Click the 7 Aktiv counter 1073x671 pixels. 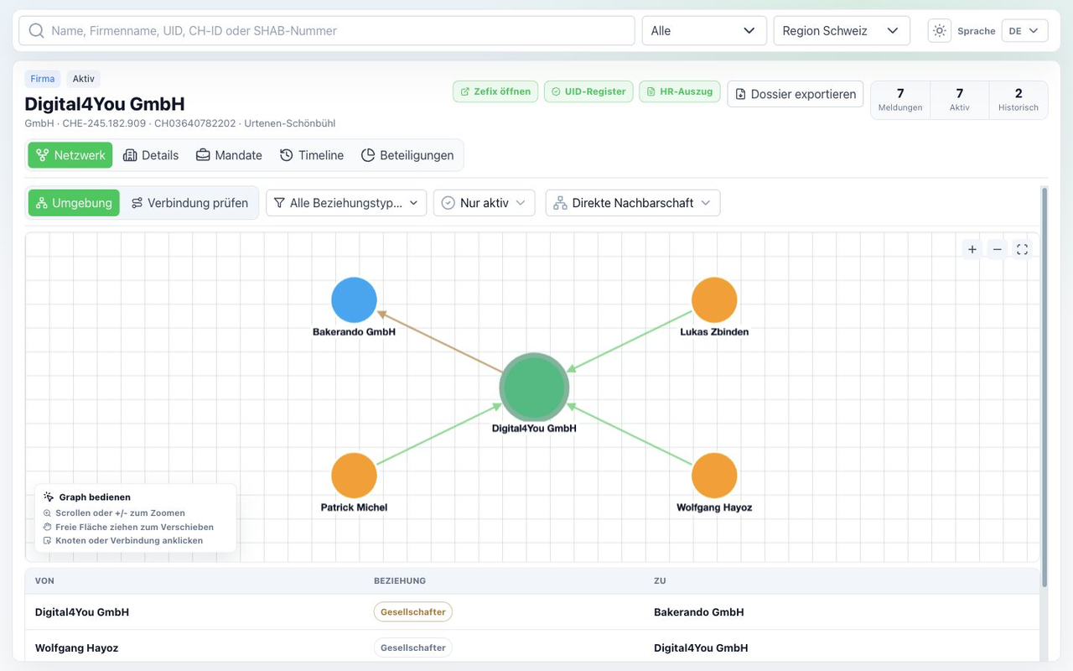(x=960, y=100)
